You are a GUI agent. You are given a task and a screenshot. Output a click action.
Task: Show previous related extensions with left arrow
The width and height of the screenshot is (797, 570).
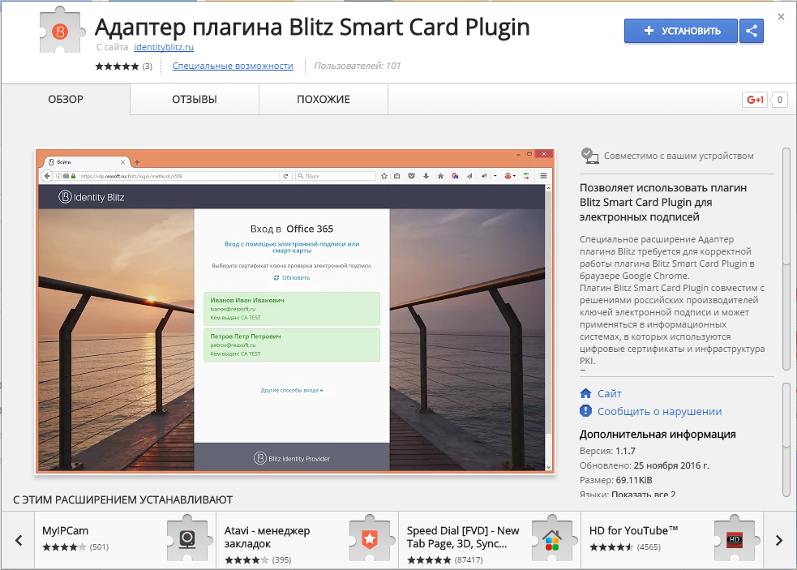point(18,540)
